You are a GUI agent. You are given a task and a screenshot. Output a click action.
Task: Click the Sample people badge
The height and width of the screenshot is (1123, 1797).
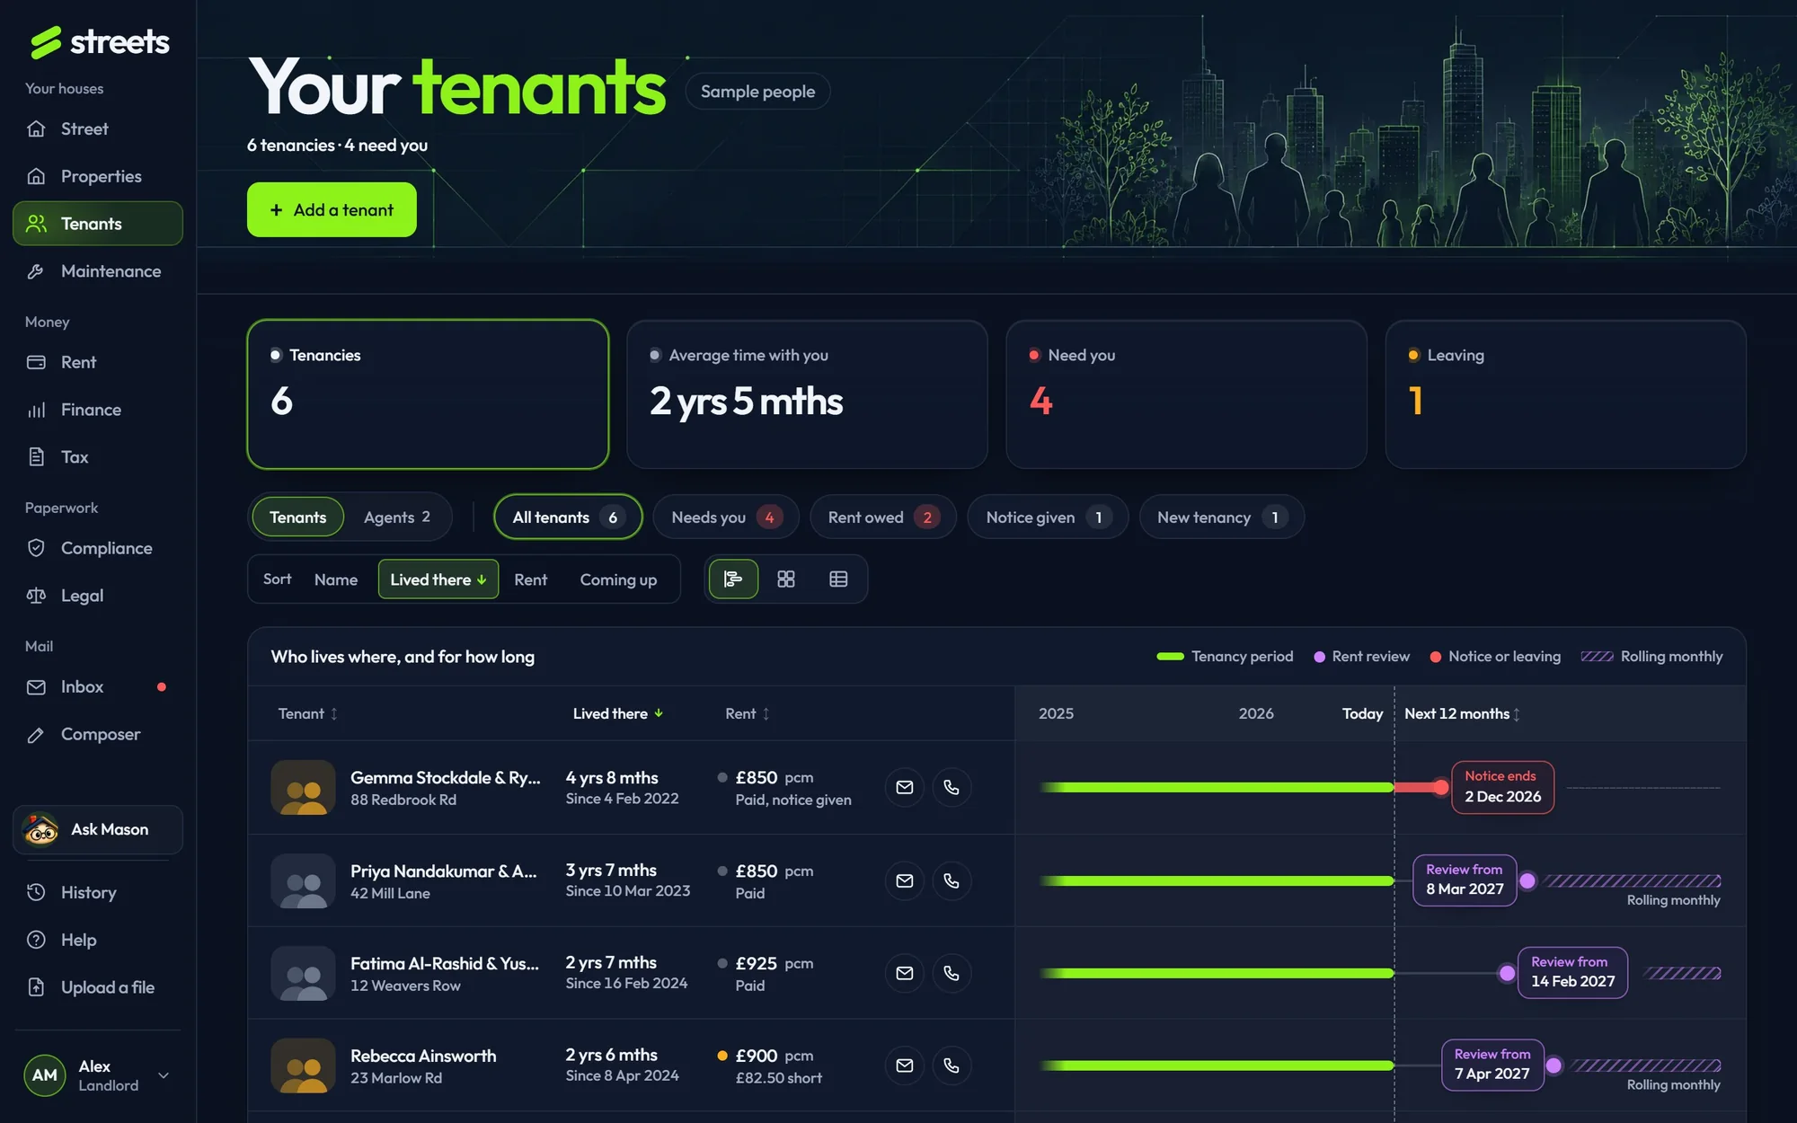(x=757, y=92)
